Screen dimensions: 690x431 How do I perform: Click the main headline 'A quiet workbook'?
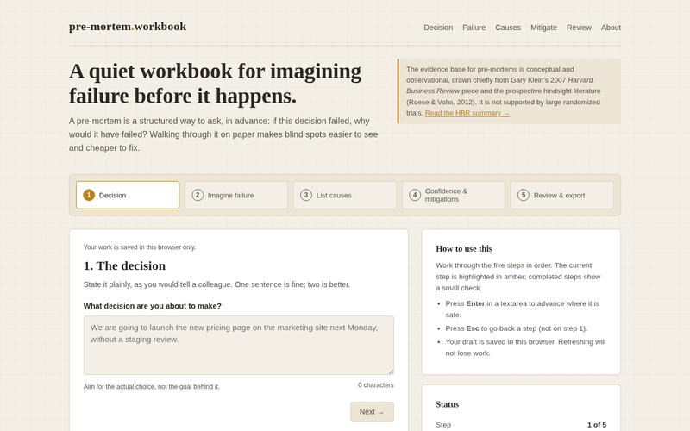[x=215, y=84]
